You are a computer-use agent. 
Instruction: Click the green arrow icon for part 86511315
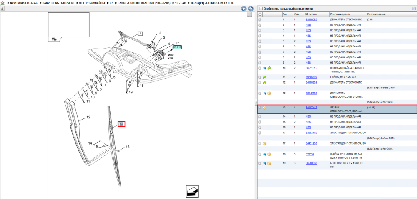[x=269, y=68]
